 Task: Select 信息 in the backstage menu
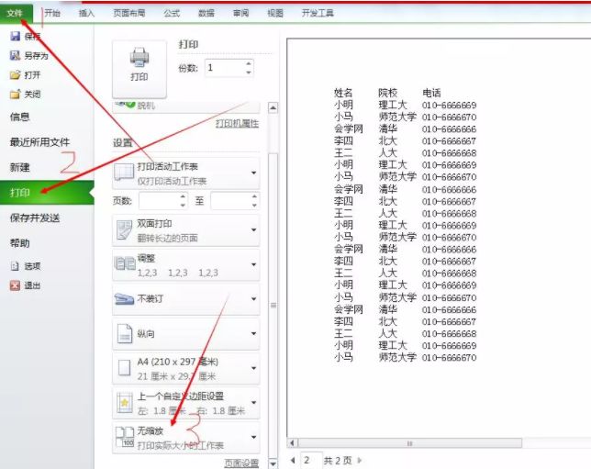pyautogui.click(x=19, y=117)
